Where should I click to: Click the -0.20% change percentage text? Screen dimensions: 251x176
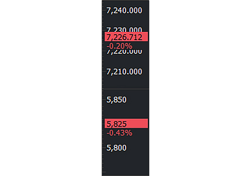tap(119, 46)
